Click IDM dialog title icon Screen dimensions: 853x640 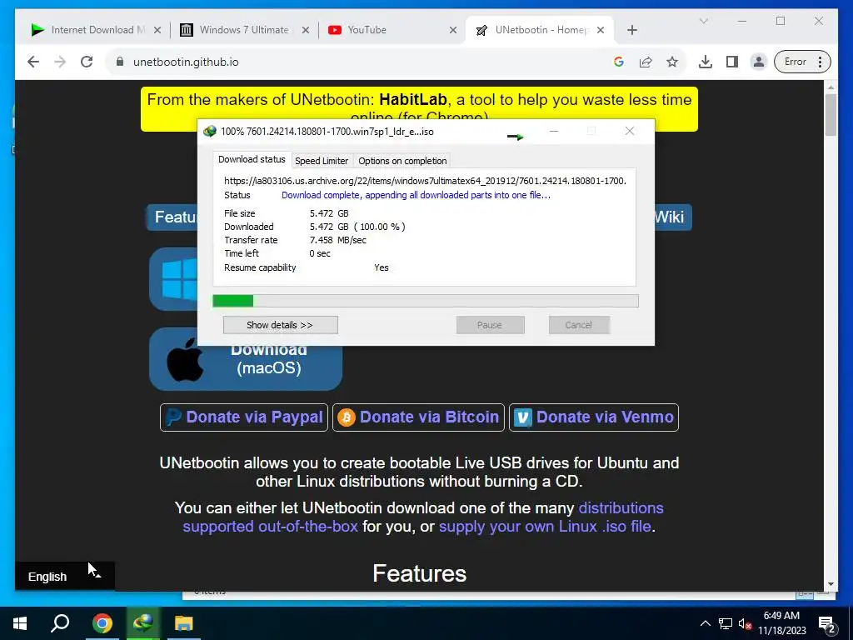click(x=209, y=131)
